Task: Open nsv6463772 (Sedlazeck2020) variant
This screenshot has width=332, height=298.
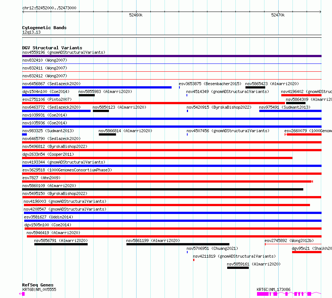Action: pos(51,107)
